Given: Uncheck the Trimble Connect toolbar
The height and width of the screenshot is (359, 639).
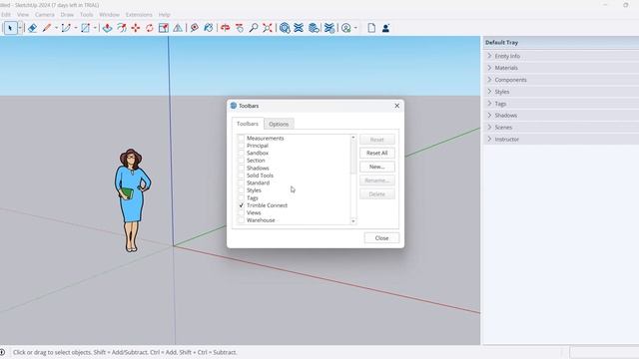Looking at the screenshot, I should click(242, 205).
